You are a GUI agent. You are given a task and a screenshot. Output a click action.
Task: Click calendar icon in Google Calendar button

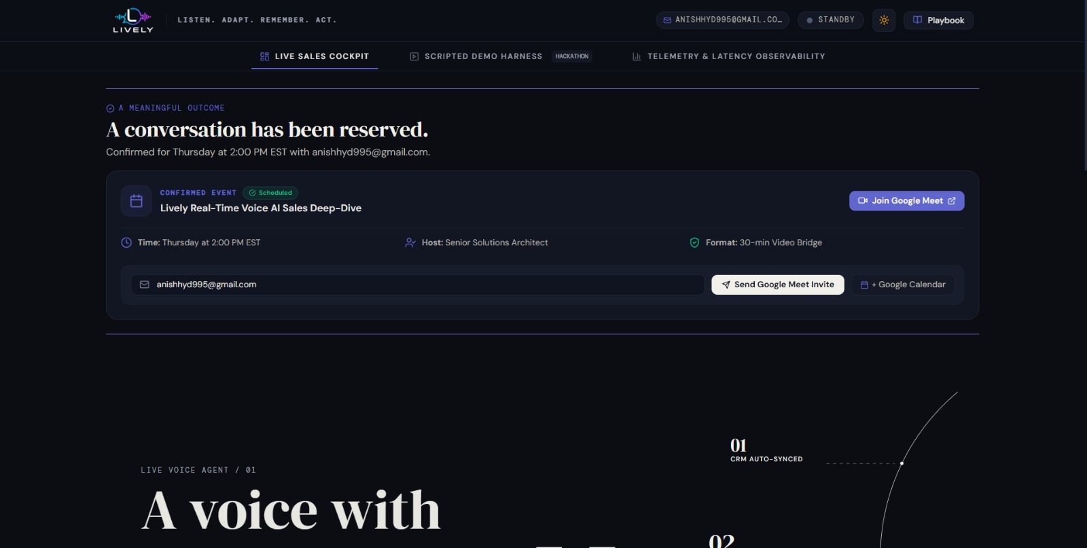(864, 285)
